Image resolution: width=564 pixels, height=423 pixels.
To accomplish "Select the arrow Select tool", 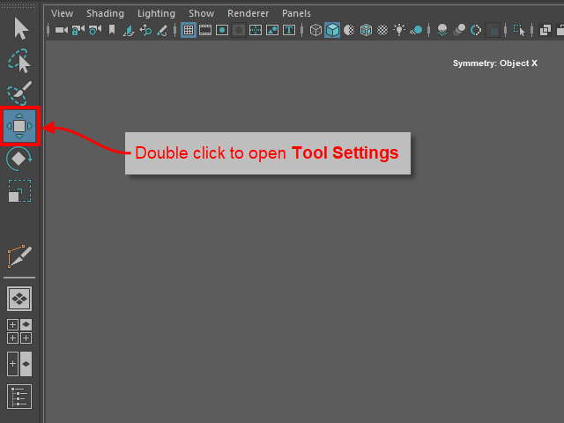I will pyautogui.click(x=19, y=29).
